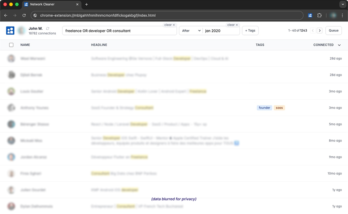Click the pinned Network Cleaner toolbar icon
The width and height of the screenshot is (348, 214).
pos(310,15)
